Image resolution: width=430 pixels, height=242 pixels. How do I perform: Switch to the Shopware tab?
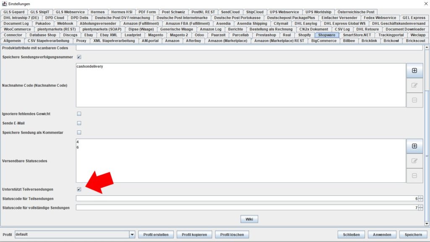point(327,35)
